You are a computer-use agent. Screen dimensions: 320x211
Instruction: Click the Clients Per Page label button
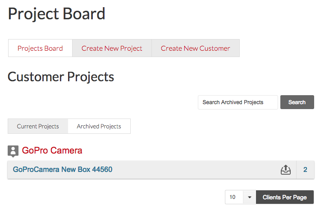coord(285,197)
